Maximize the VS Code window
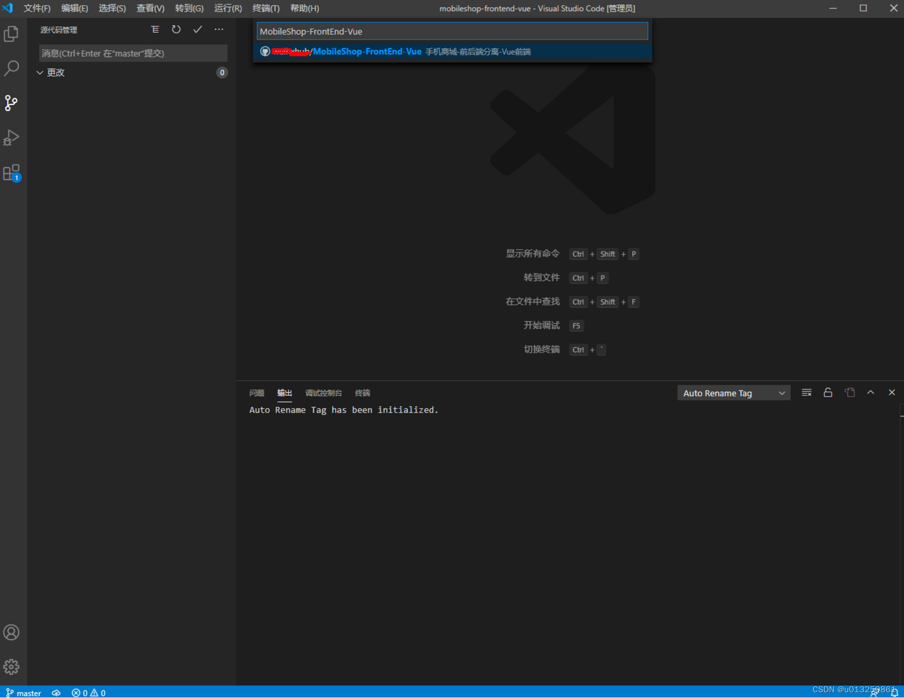904x698 pixels. pyautogui.click(x=863, y=8)
